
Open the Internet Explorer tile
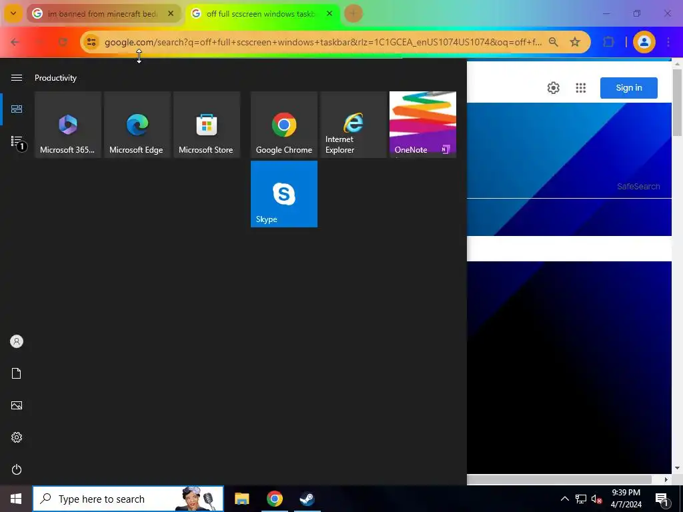(x=354, y=125)
